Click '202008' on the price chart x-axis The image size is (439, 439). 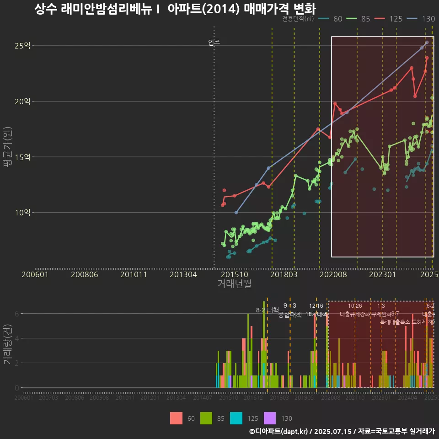click(333, 274)
